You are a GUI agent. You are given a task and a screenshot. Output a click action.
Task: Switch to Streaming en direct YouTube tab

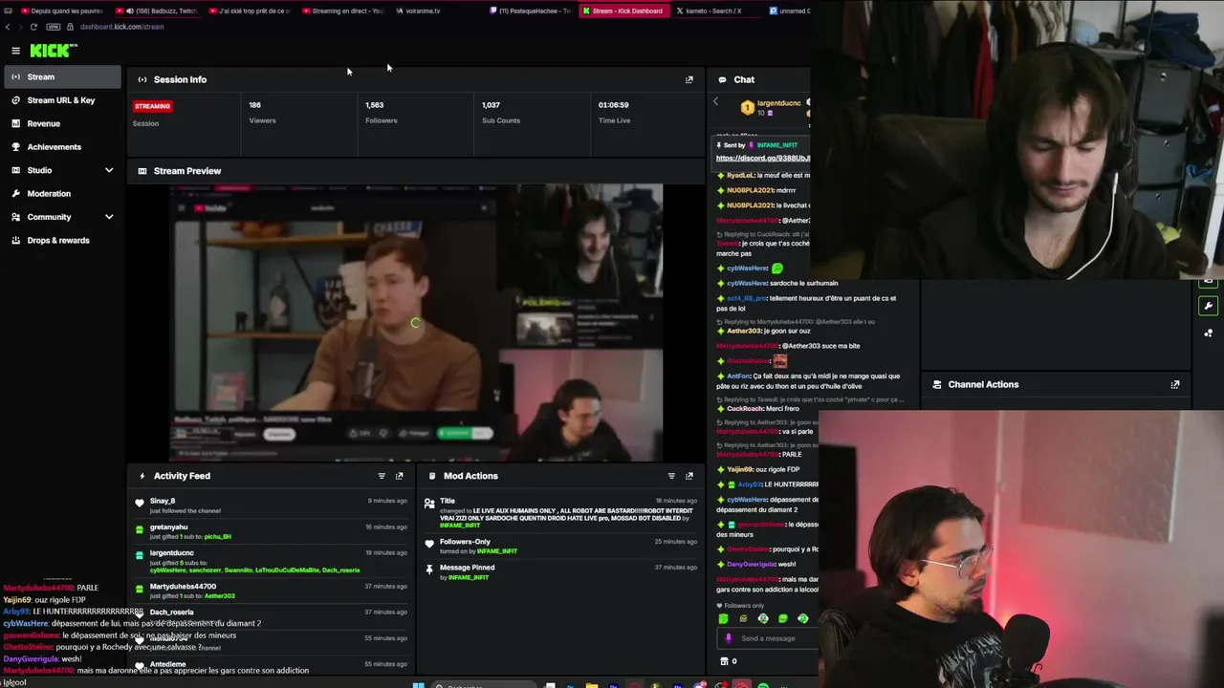344,11
